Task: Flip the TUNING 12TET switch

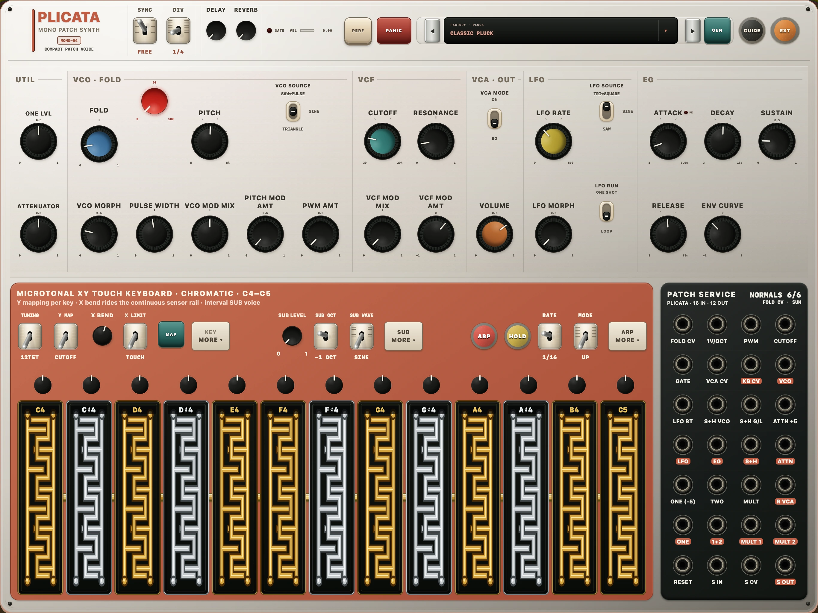Action: point(30,336)
